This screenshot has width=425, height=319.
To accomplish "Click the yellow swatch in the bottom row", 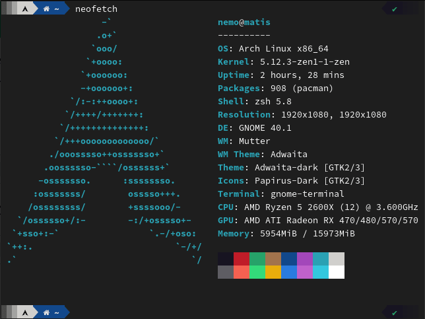I will coord(273,272).
